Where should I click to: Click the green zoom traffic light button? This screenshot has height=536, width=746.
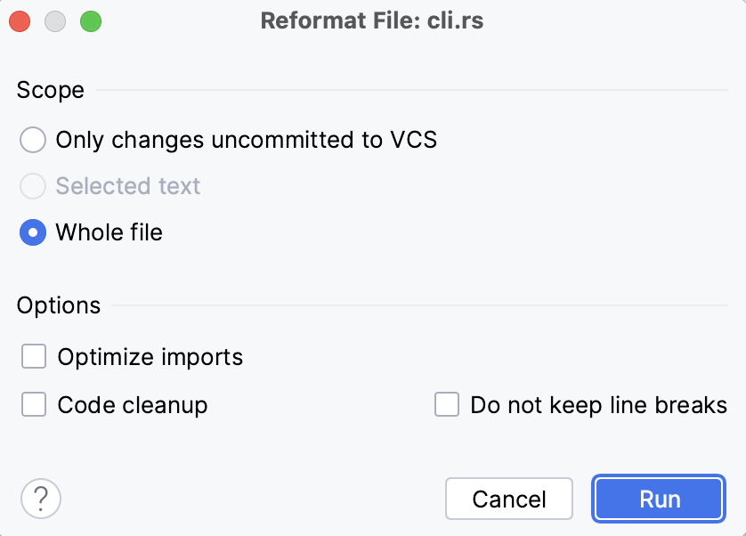click(x=91, y=20)
